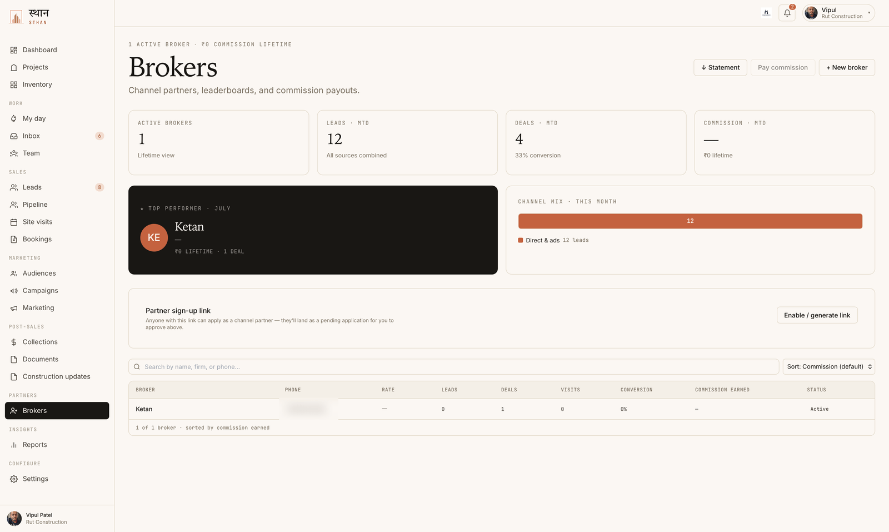This screenshot has width=889, height=532.
Task: Click the Bookings document icon
Action: (14, 239)
